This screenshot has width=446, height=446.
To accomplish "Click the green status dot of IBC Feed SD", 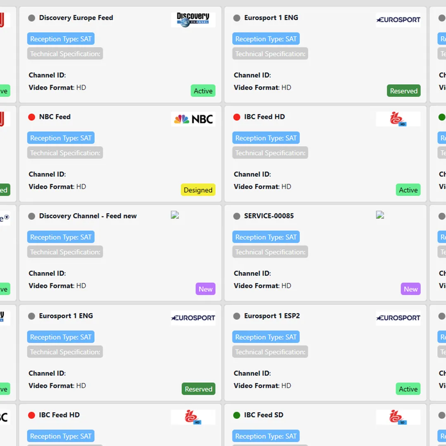I will 237,415.
